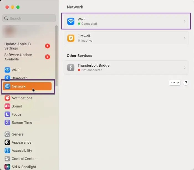Screen dimensions: 194x170
Task: Select Sound in the sidebar
Action: [x=27, y=106]
